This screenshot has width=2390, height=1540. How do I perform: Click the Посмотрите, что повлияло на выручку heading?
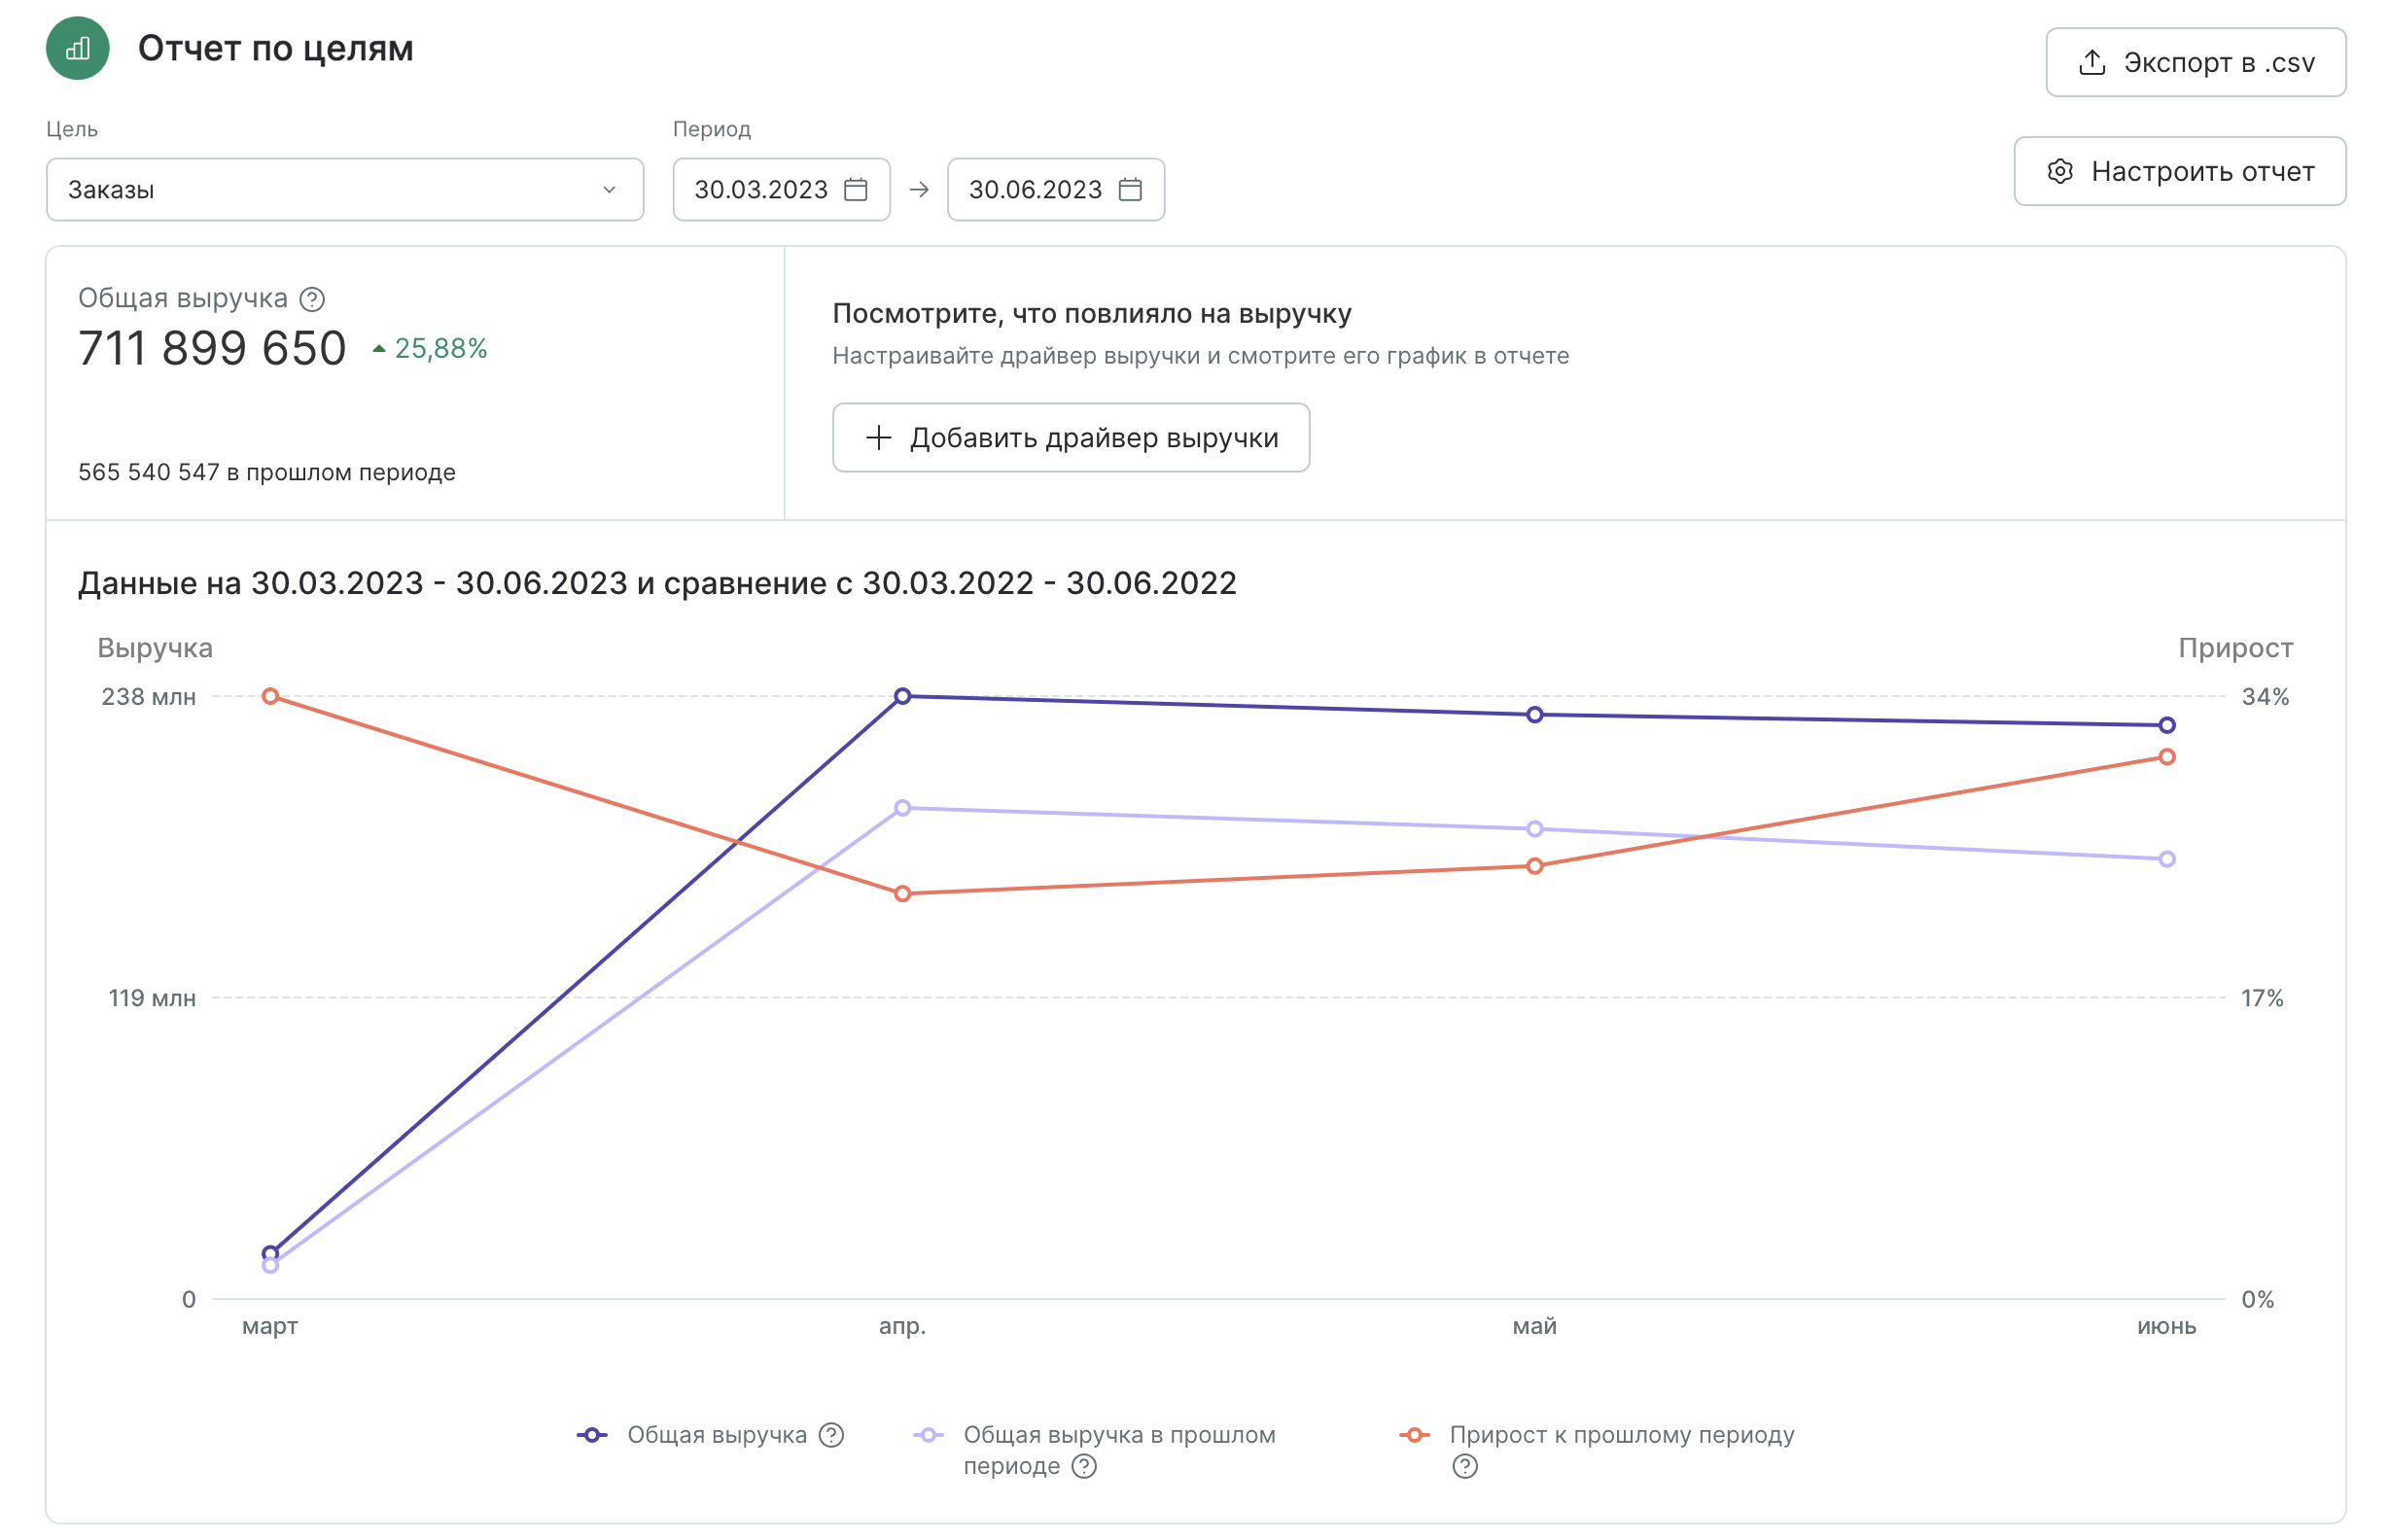click(x=1091, y=314)
